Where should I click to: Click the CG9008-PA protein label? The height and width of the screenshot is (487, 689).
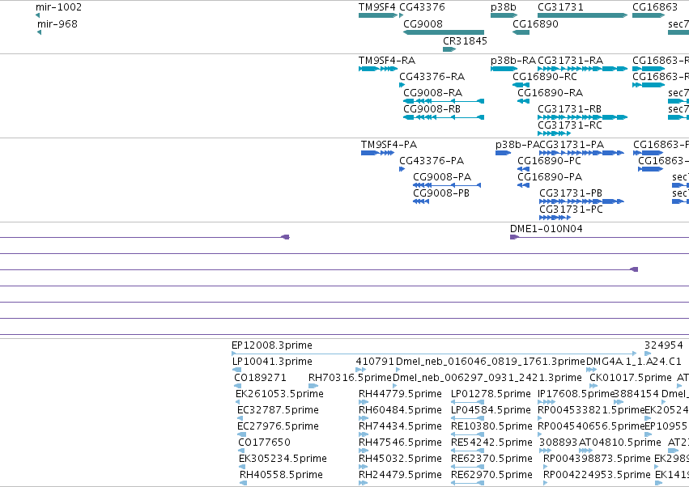pos(442,177)
